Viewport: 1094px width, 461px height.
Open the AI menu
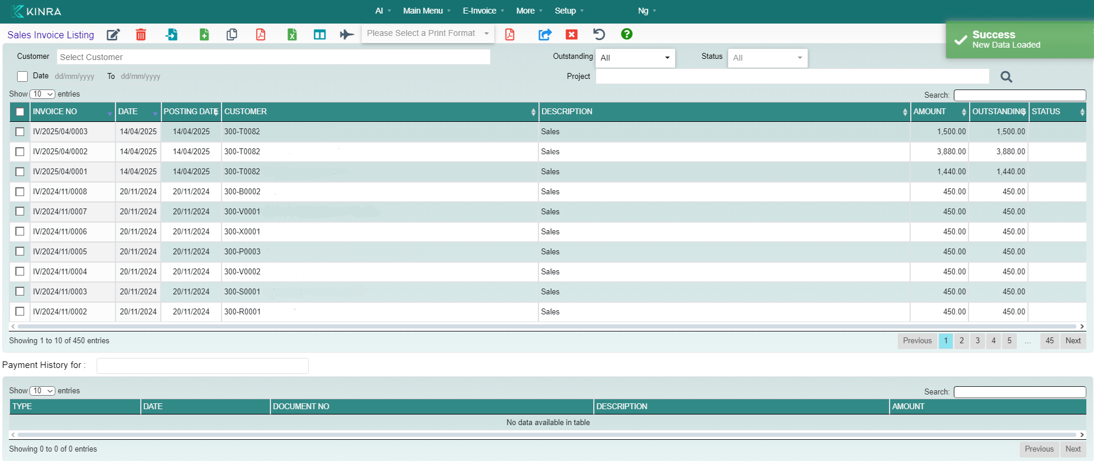point(383,11)
